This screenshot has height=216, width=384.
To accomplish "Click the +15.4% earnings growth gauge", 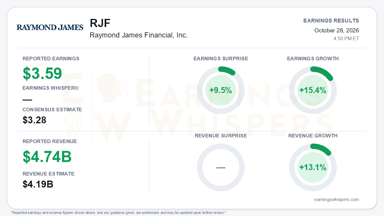I will pyautogui.click(x=313, y=90).
